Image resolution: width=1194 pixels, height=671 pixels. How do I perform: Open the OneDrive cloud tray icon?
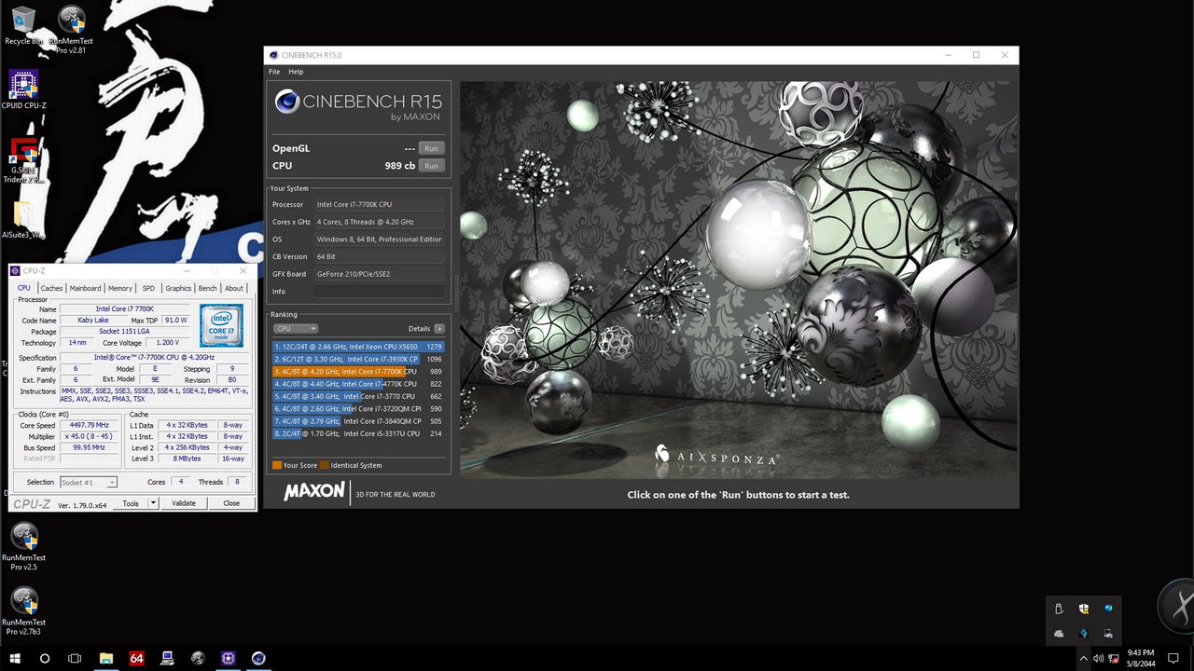(x=1059, y=634)
